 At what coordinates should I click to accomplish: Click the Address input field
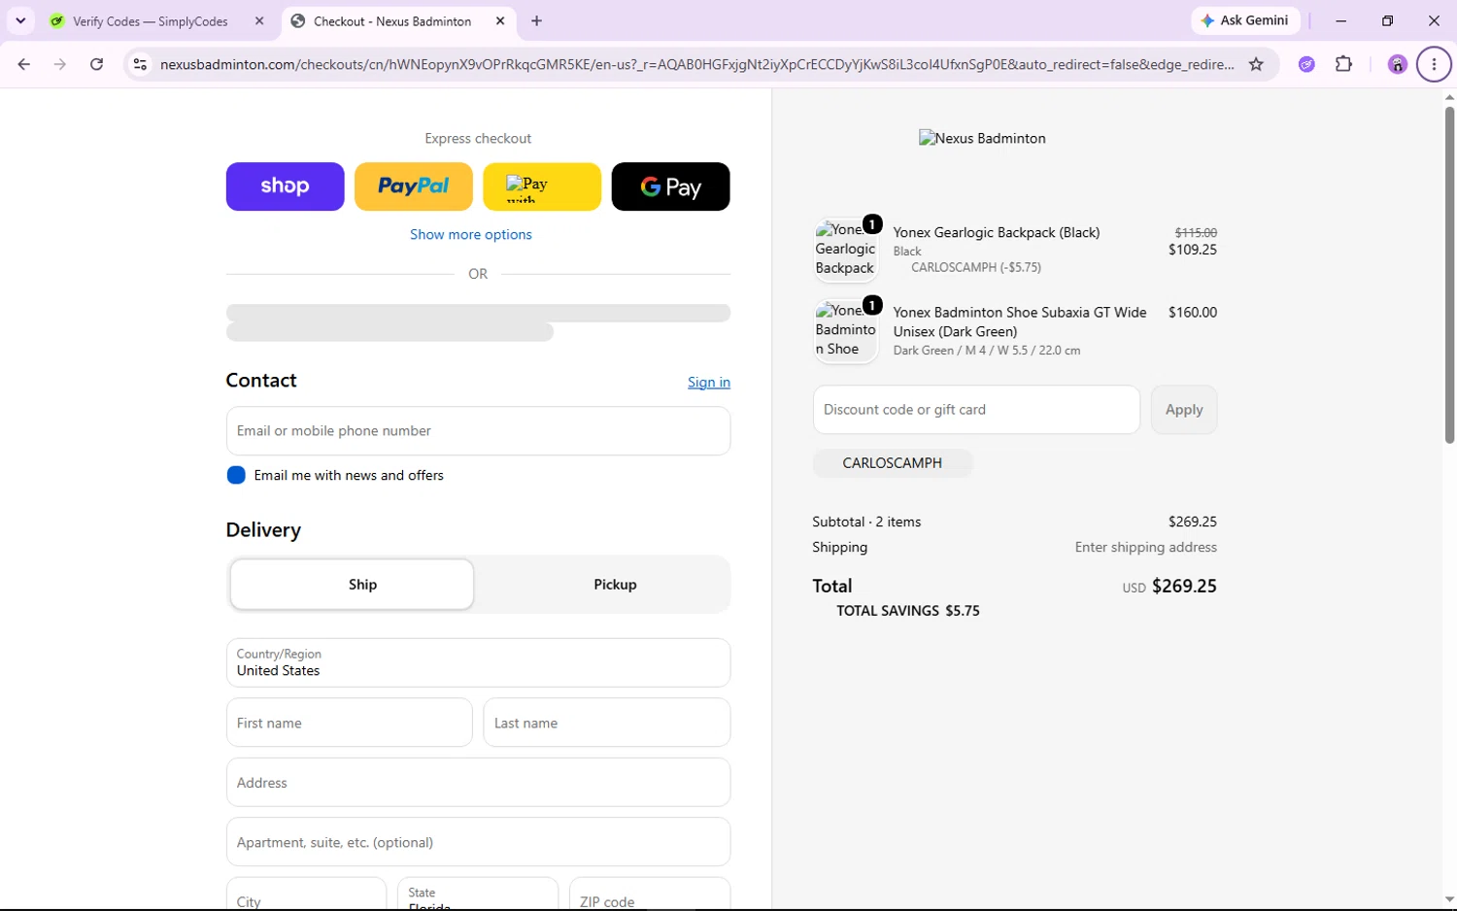(x=478, y=782)
